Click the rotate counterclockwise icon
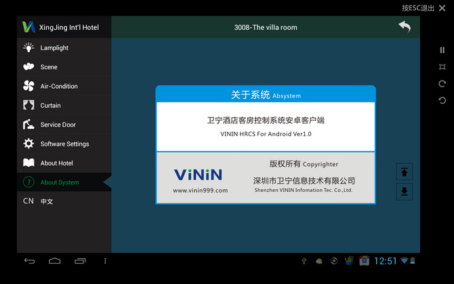This screenshot has height=284, width=454. click(x=442, y=100)
